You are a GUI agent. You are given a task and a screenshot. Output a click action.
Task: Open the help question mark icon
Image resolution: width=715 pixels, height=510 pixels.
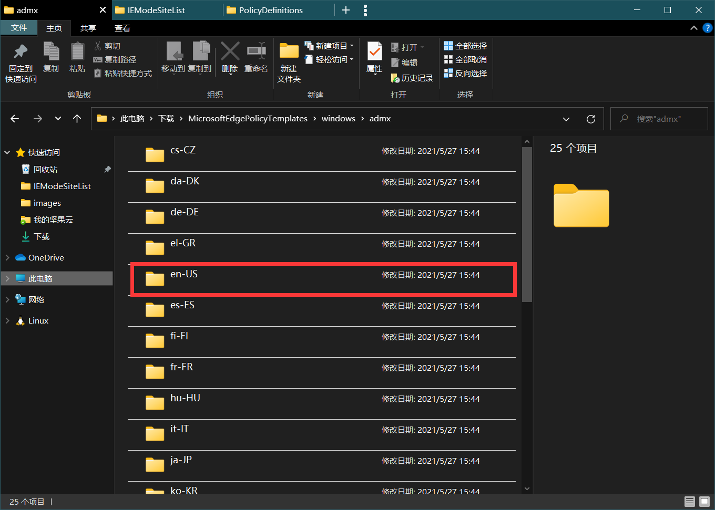pos(708,28)
